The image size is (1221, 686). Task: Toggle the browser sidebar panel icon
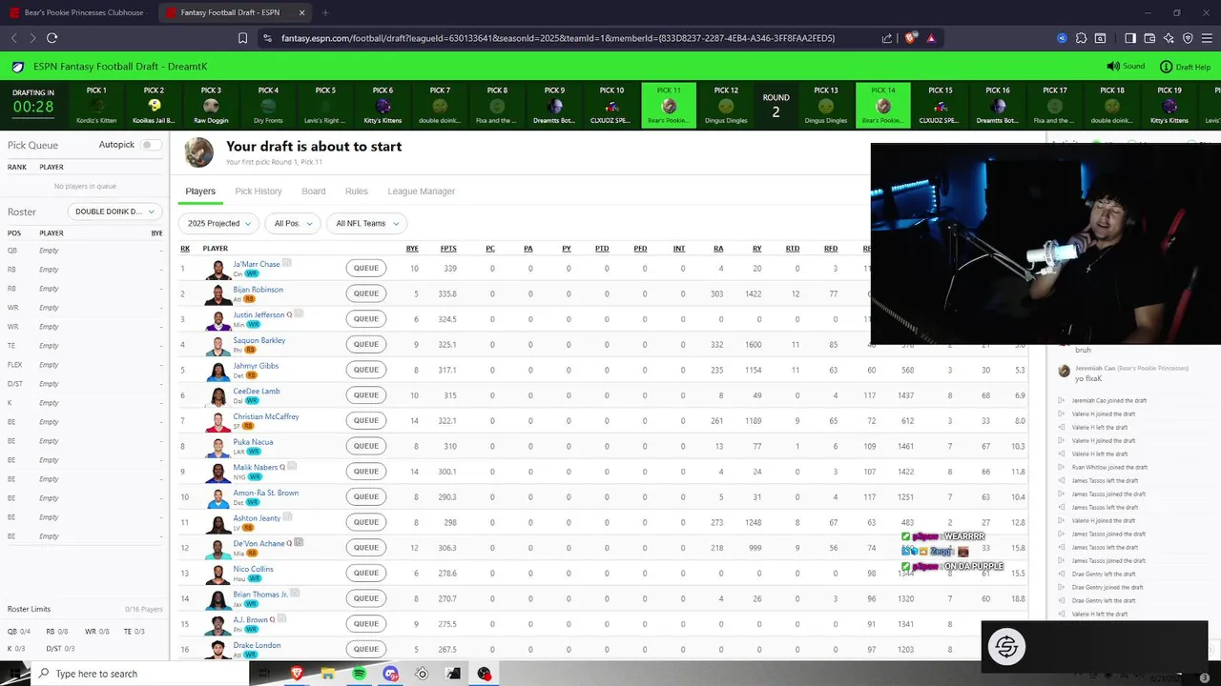point(1130,38)
